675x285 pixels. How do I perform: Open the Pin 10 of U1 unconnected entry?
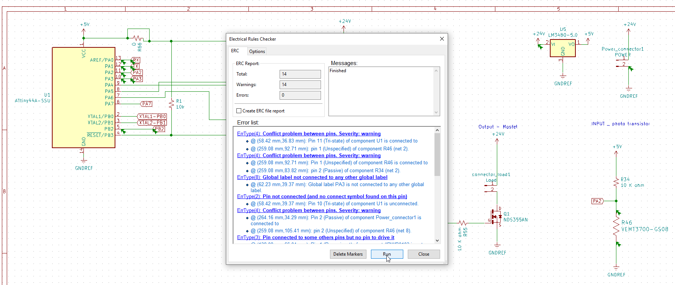tap(334, 204)
